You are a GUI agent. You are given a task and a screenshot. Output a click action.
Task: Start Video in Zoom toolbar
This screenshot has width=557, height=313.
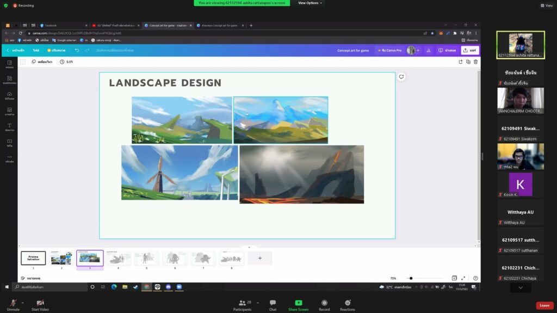[40, 304]
